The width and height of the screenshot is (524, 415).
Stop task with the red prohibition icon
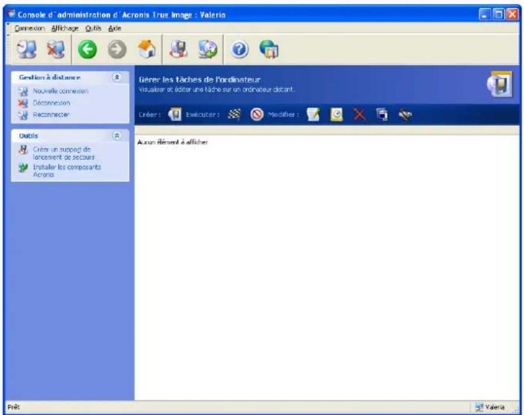click(257, 114)
